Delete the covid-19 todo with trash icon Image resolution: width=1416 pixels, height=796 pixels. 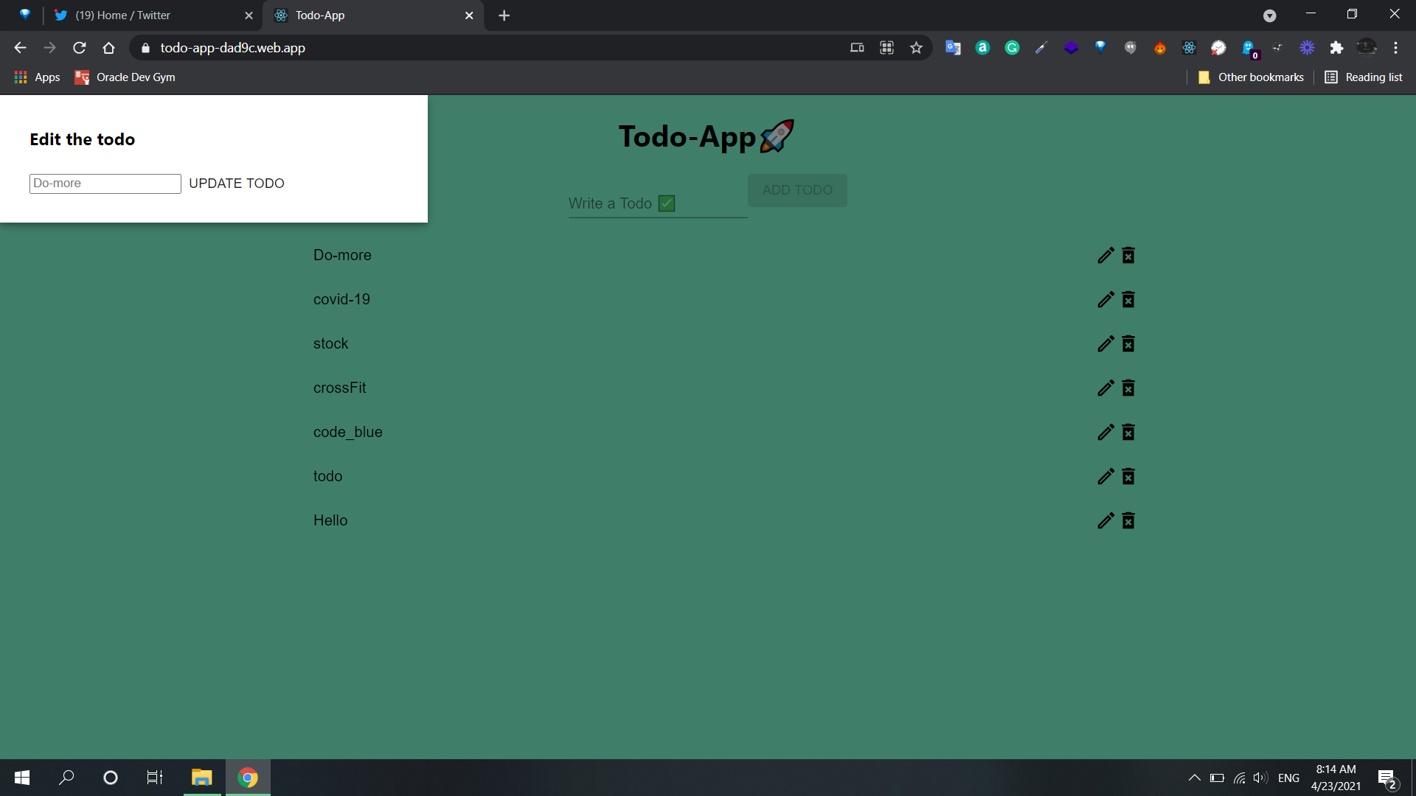pos(1128,299)
